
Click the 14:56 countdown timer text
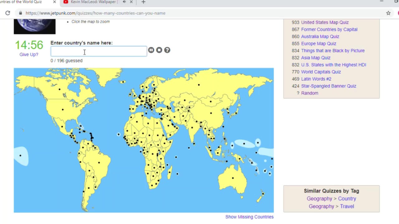(x=29, y=45)
